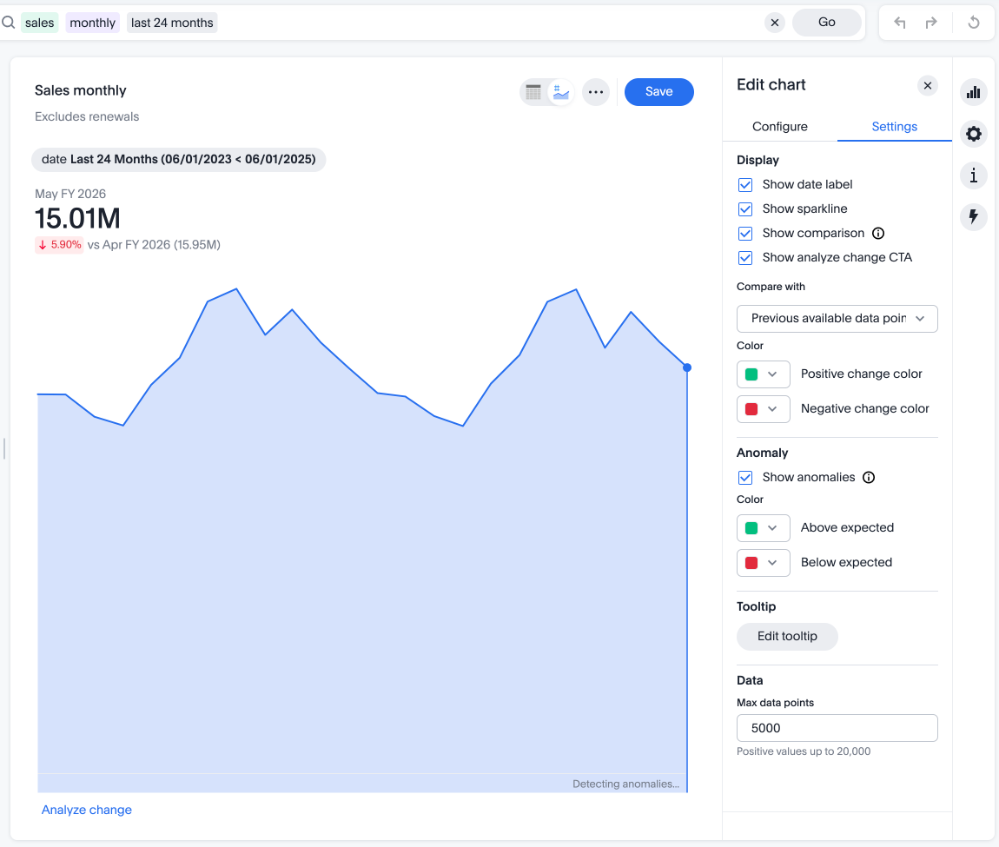Open the more options menu above the chart

point(596,91)
